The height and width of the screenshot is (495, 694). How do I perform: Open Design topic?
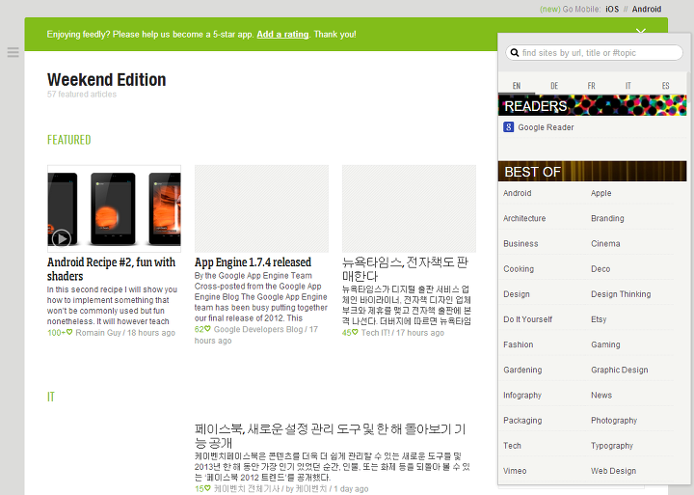516,294
